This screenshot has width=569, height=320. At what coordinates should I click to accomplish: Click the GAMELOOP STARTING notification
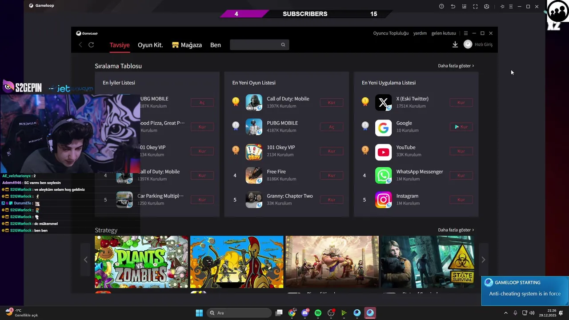point(525,291)
